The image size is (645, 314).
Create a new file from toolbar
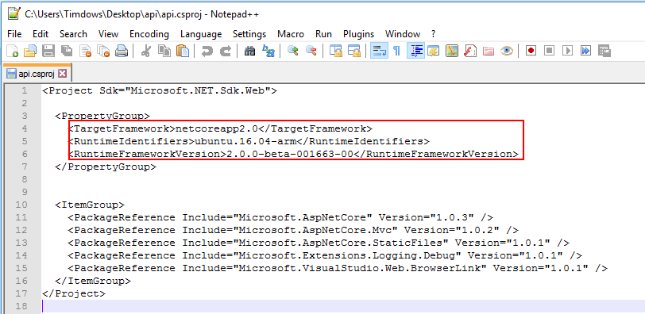pyautogui.click(x=13, y=51)
